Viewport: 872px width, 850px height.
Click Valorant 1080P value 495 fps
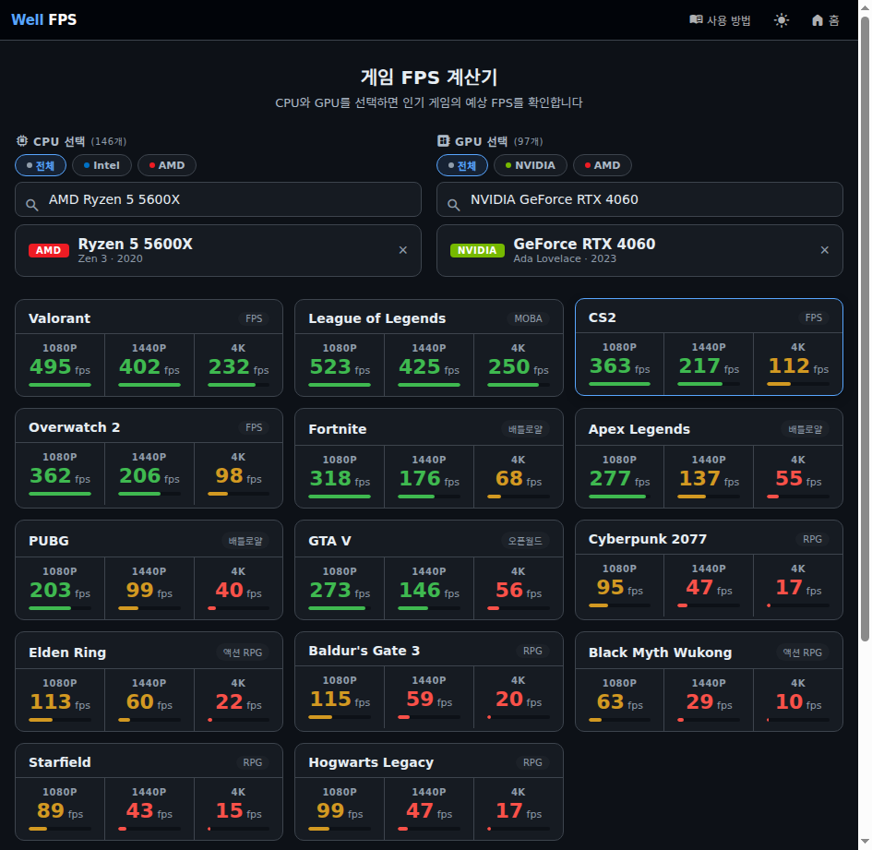[59, 367]
